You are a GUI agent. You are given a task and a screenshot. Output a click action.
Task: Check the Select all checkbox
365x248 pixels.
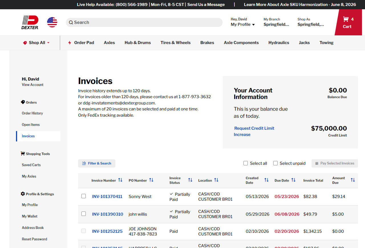tap(246, 163)
